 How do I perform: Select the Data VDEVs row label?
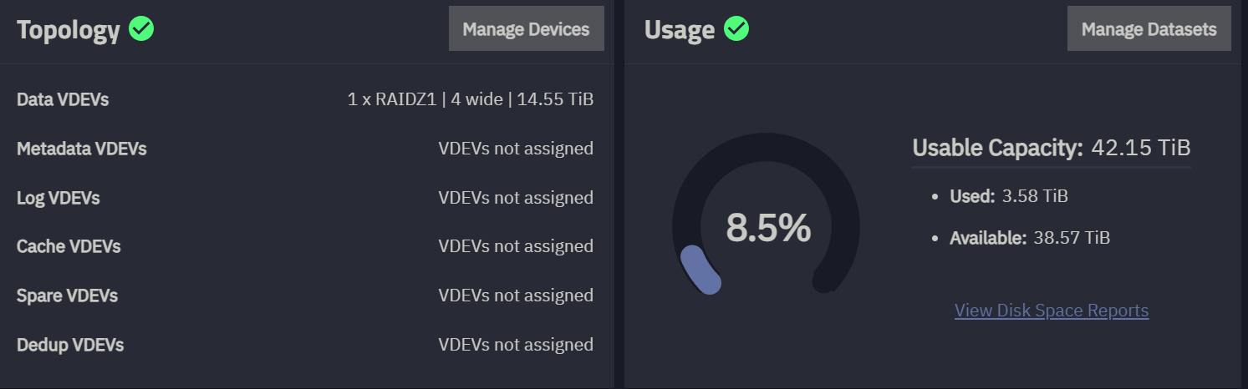pos(63,99)
